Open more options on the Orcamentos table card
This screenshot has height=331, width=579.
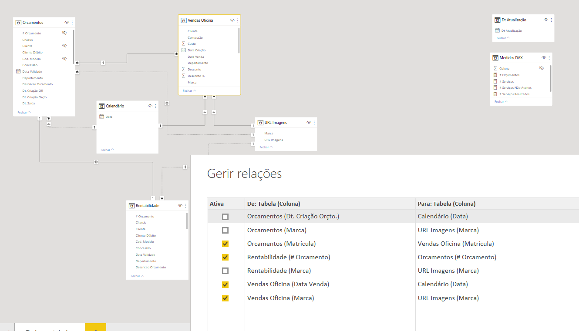pyautogui.click(x=72, y=23)
